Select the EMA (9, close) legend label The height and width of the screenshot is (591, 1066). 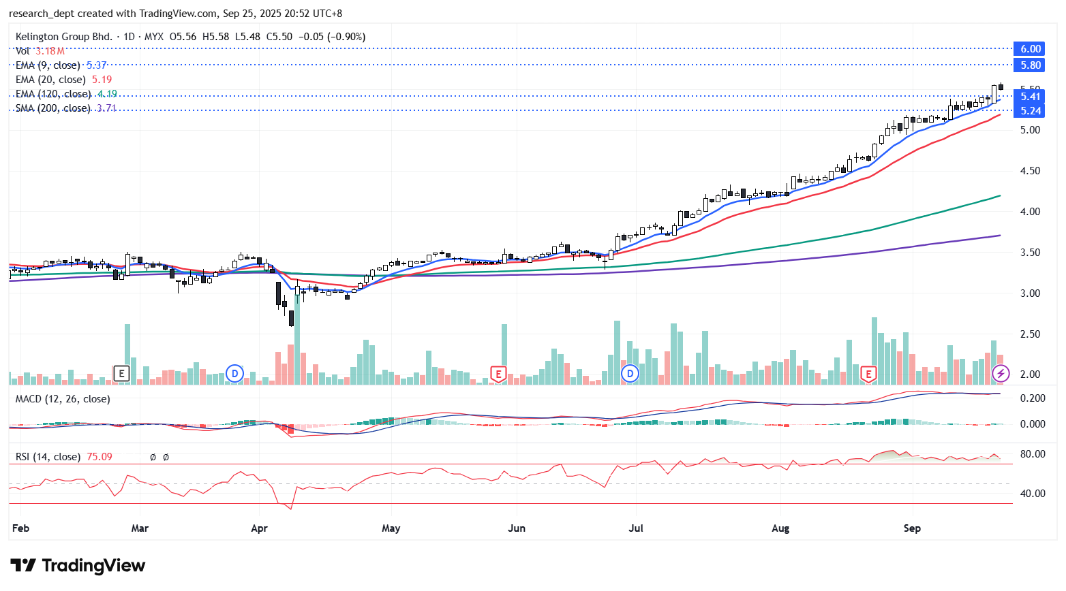[x=48, y=65]
